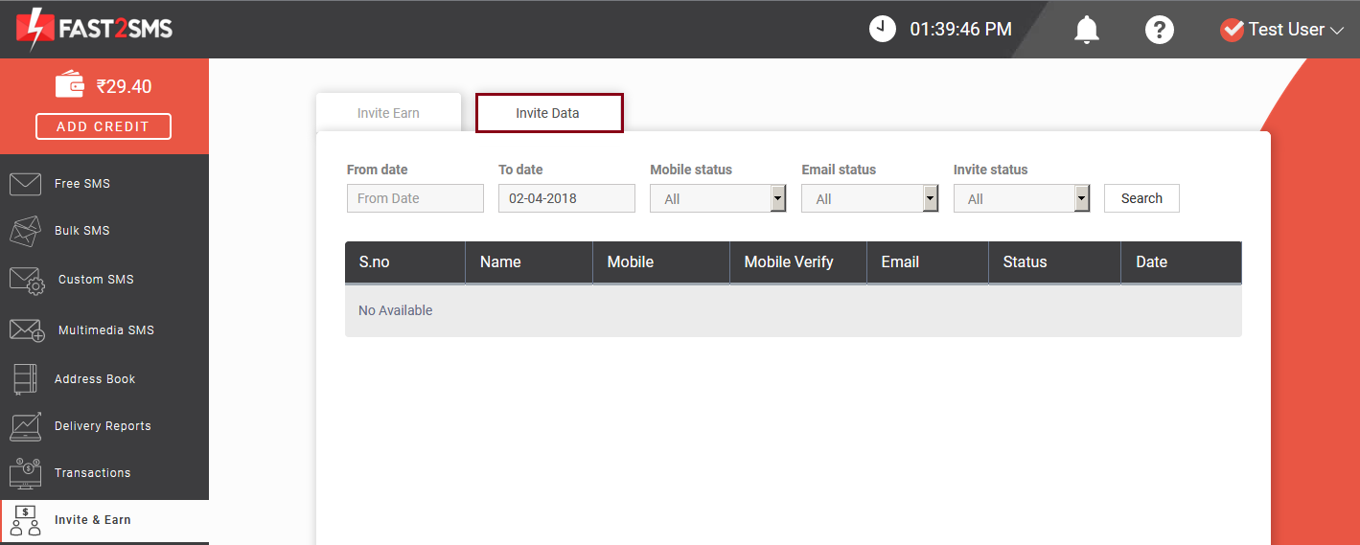Click the ₹29.40 balance text
The height and width of the screenshot is (545, 1360).
(x=124, y=86)
